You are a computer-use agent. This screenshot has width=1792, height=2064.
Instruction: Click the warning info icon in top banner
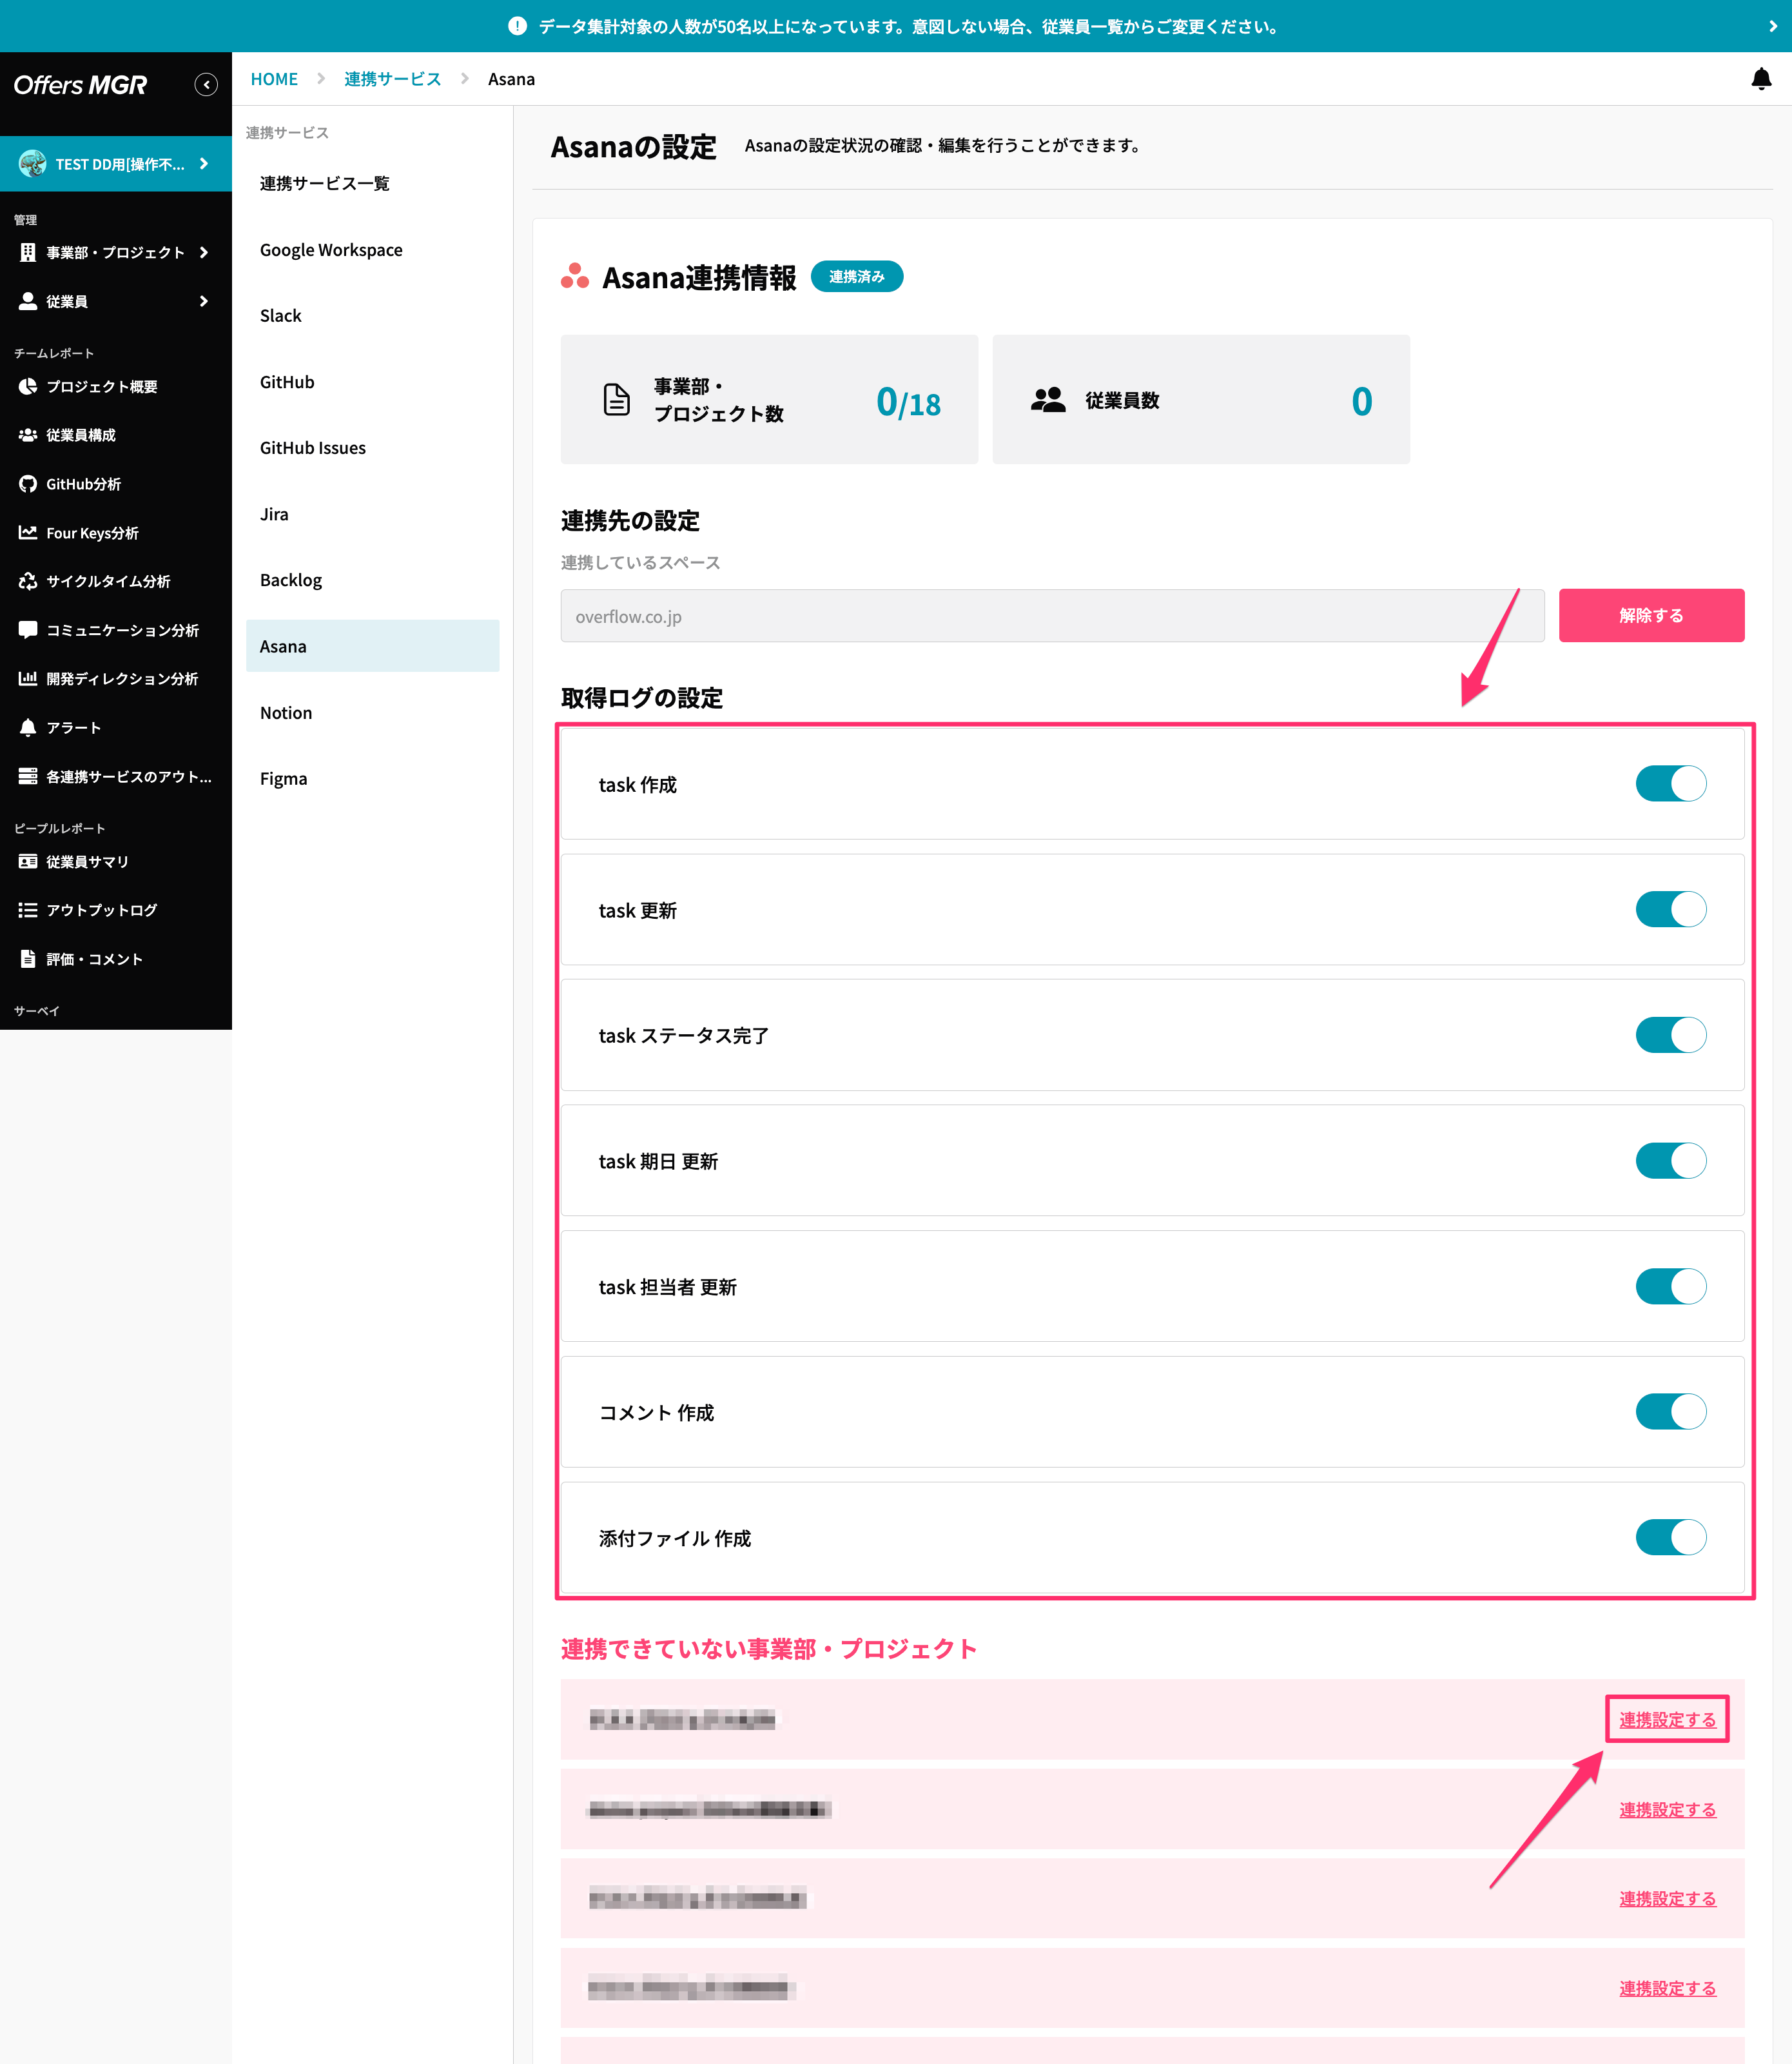pyautogui.click(x=517, y=26)
